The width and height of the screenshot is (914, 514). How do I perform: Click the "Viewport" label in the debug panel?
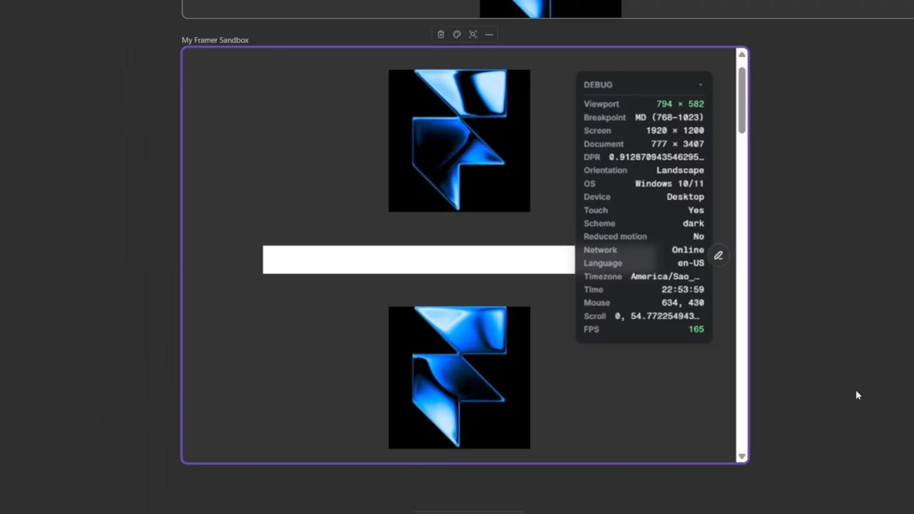(x=601, y=104)
